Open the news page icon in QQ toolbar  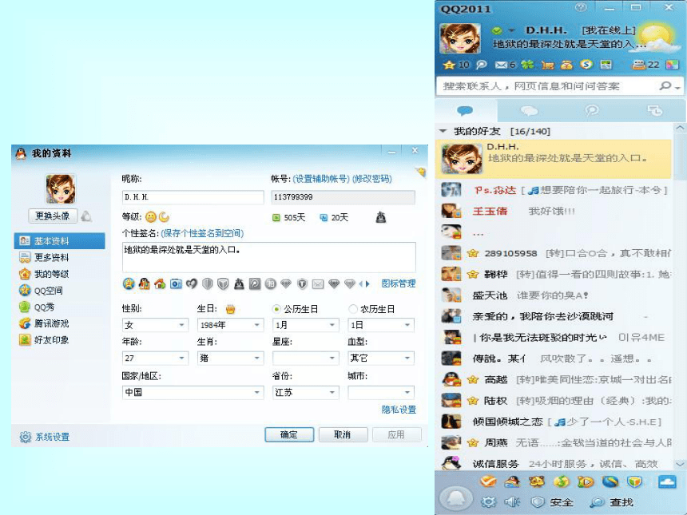click(606, 65)
